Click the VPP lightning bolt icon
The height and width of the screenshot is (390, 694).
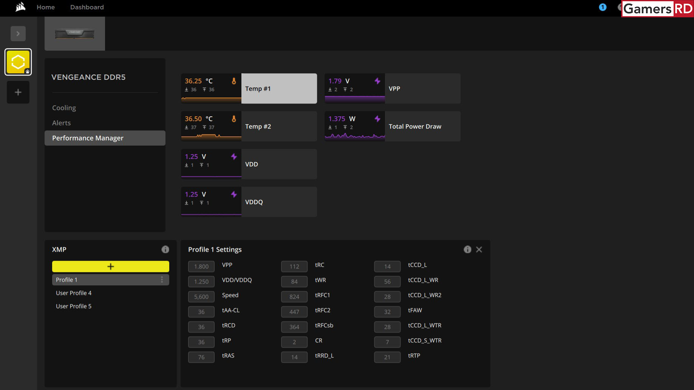377,81
